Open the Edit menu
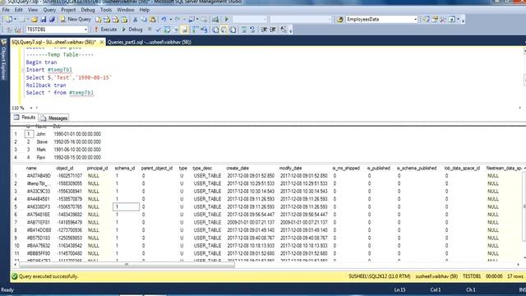 click(x=18, y=10)
